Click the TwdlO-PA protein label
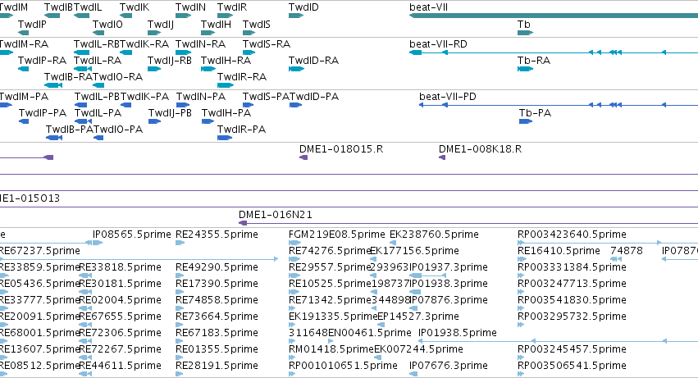This screenshot has height=378, width=698. click(118, 129)
